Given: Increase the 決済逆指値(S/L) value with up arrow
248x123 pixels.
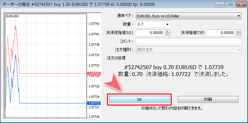Looking at the screenshot, I should coord(167,31).
